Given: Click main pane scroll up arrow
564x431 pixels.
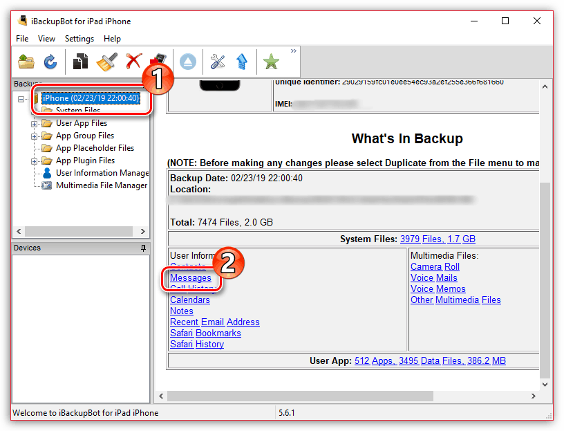Looking at the screenshot, I should [x=545, y=86].
